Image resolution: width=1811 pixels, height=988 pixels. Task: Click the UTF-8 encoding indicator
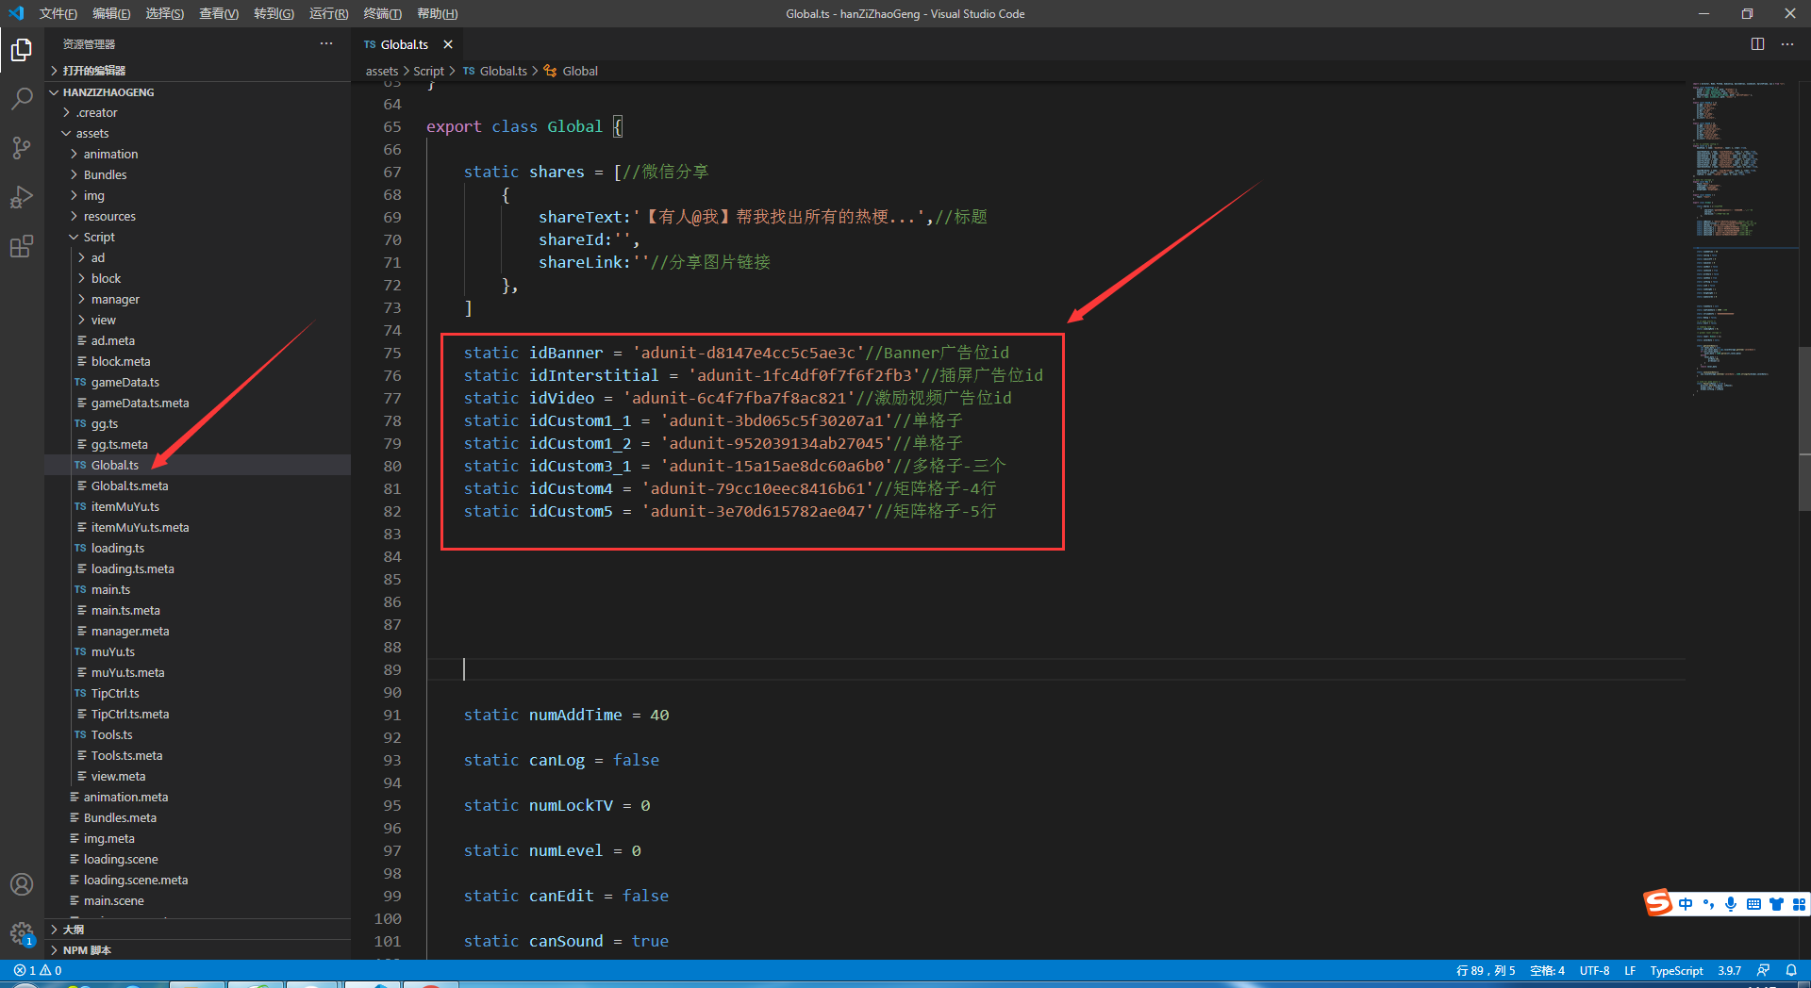1595,970
